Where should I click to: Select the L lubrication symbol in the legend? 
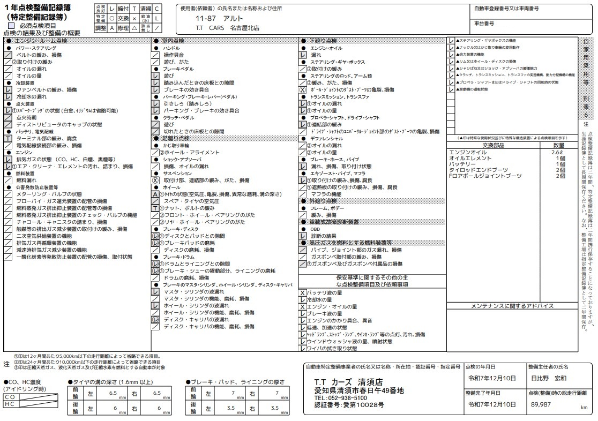click(x=157, y=18)
